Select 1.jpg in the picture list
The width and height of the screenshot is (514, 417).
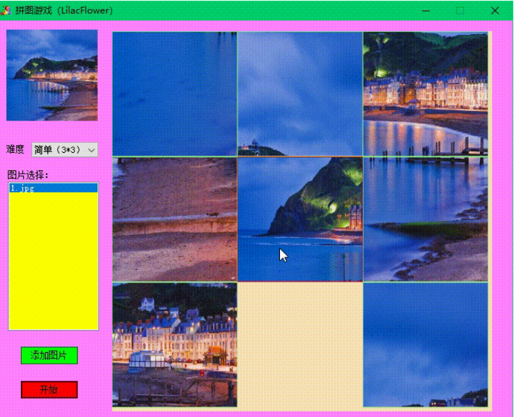[x=53, y=188]
